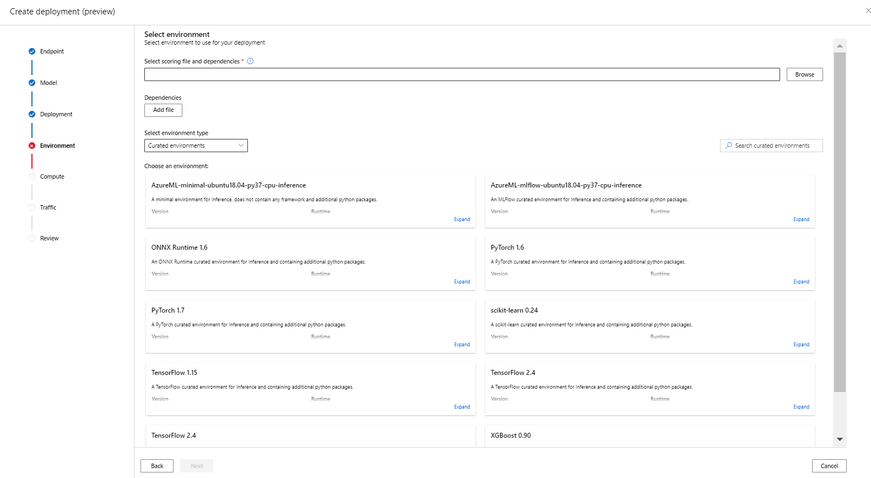Go to the Model step
Viewport: 871px width, 478px height.
(48, 83)
